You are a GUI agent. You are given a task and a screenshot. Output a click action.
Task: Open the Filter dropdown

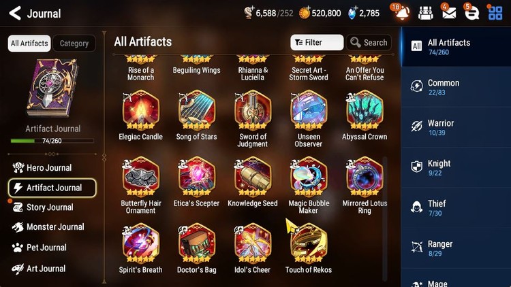pos(317,42)
